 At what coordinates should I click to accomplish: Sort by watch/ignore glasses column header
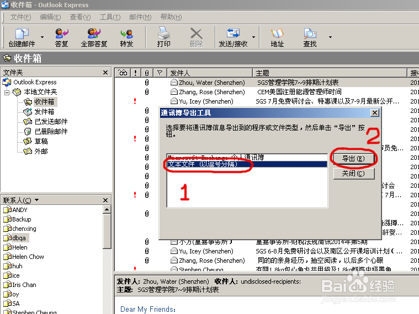point(123,73)
